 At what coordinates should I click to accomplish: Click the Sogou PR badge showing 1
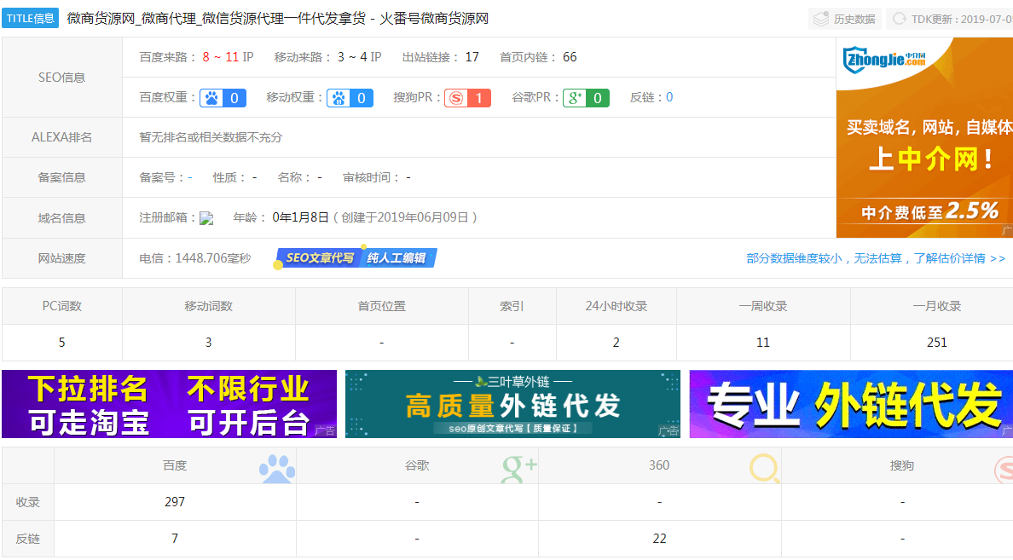pos(467,98)
